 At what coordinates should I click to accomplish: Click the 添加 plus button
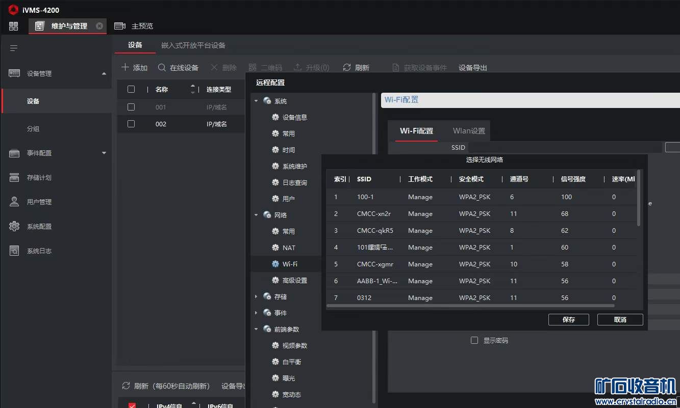[134, 68]
